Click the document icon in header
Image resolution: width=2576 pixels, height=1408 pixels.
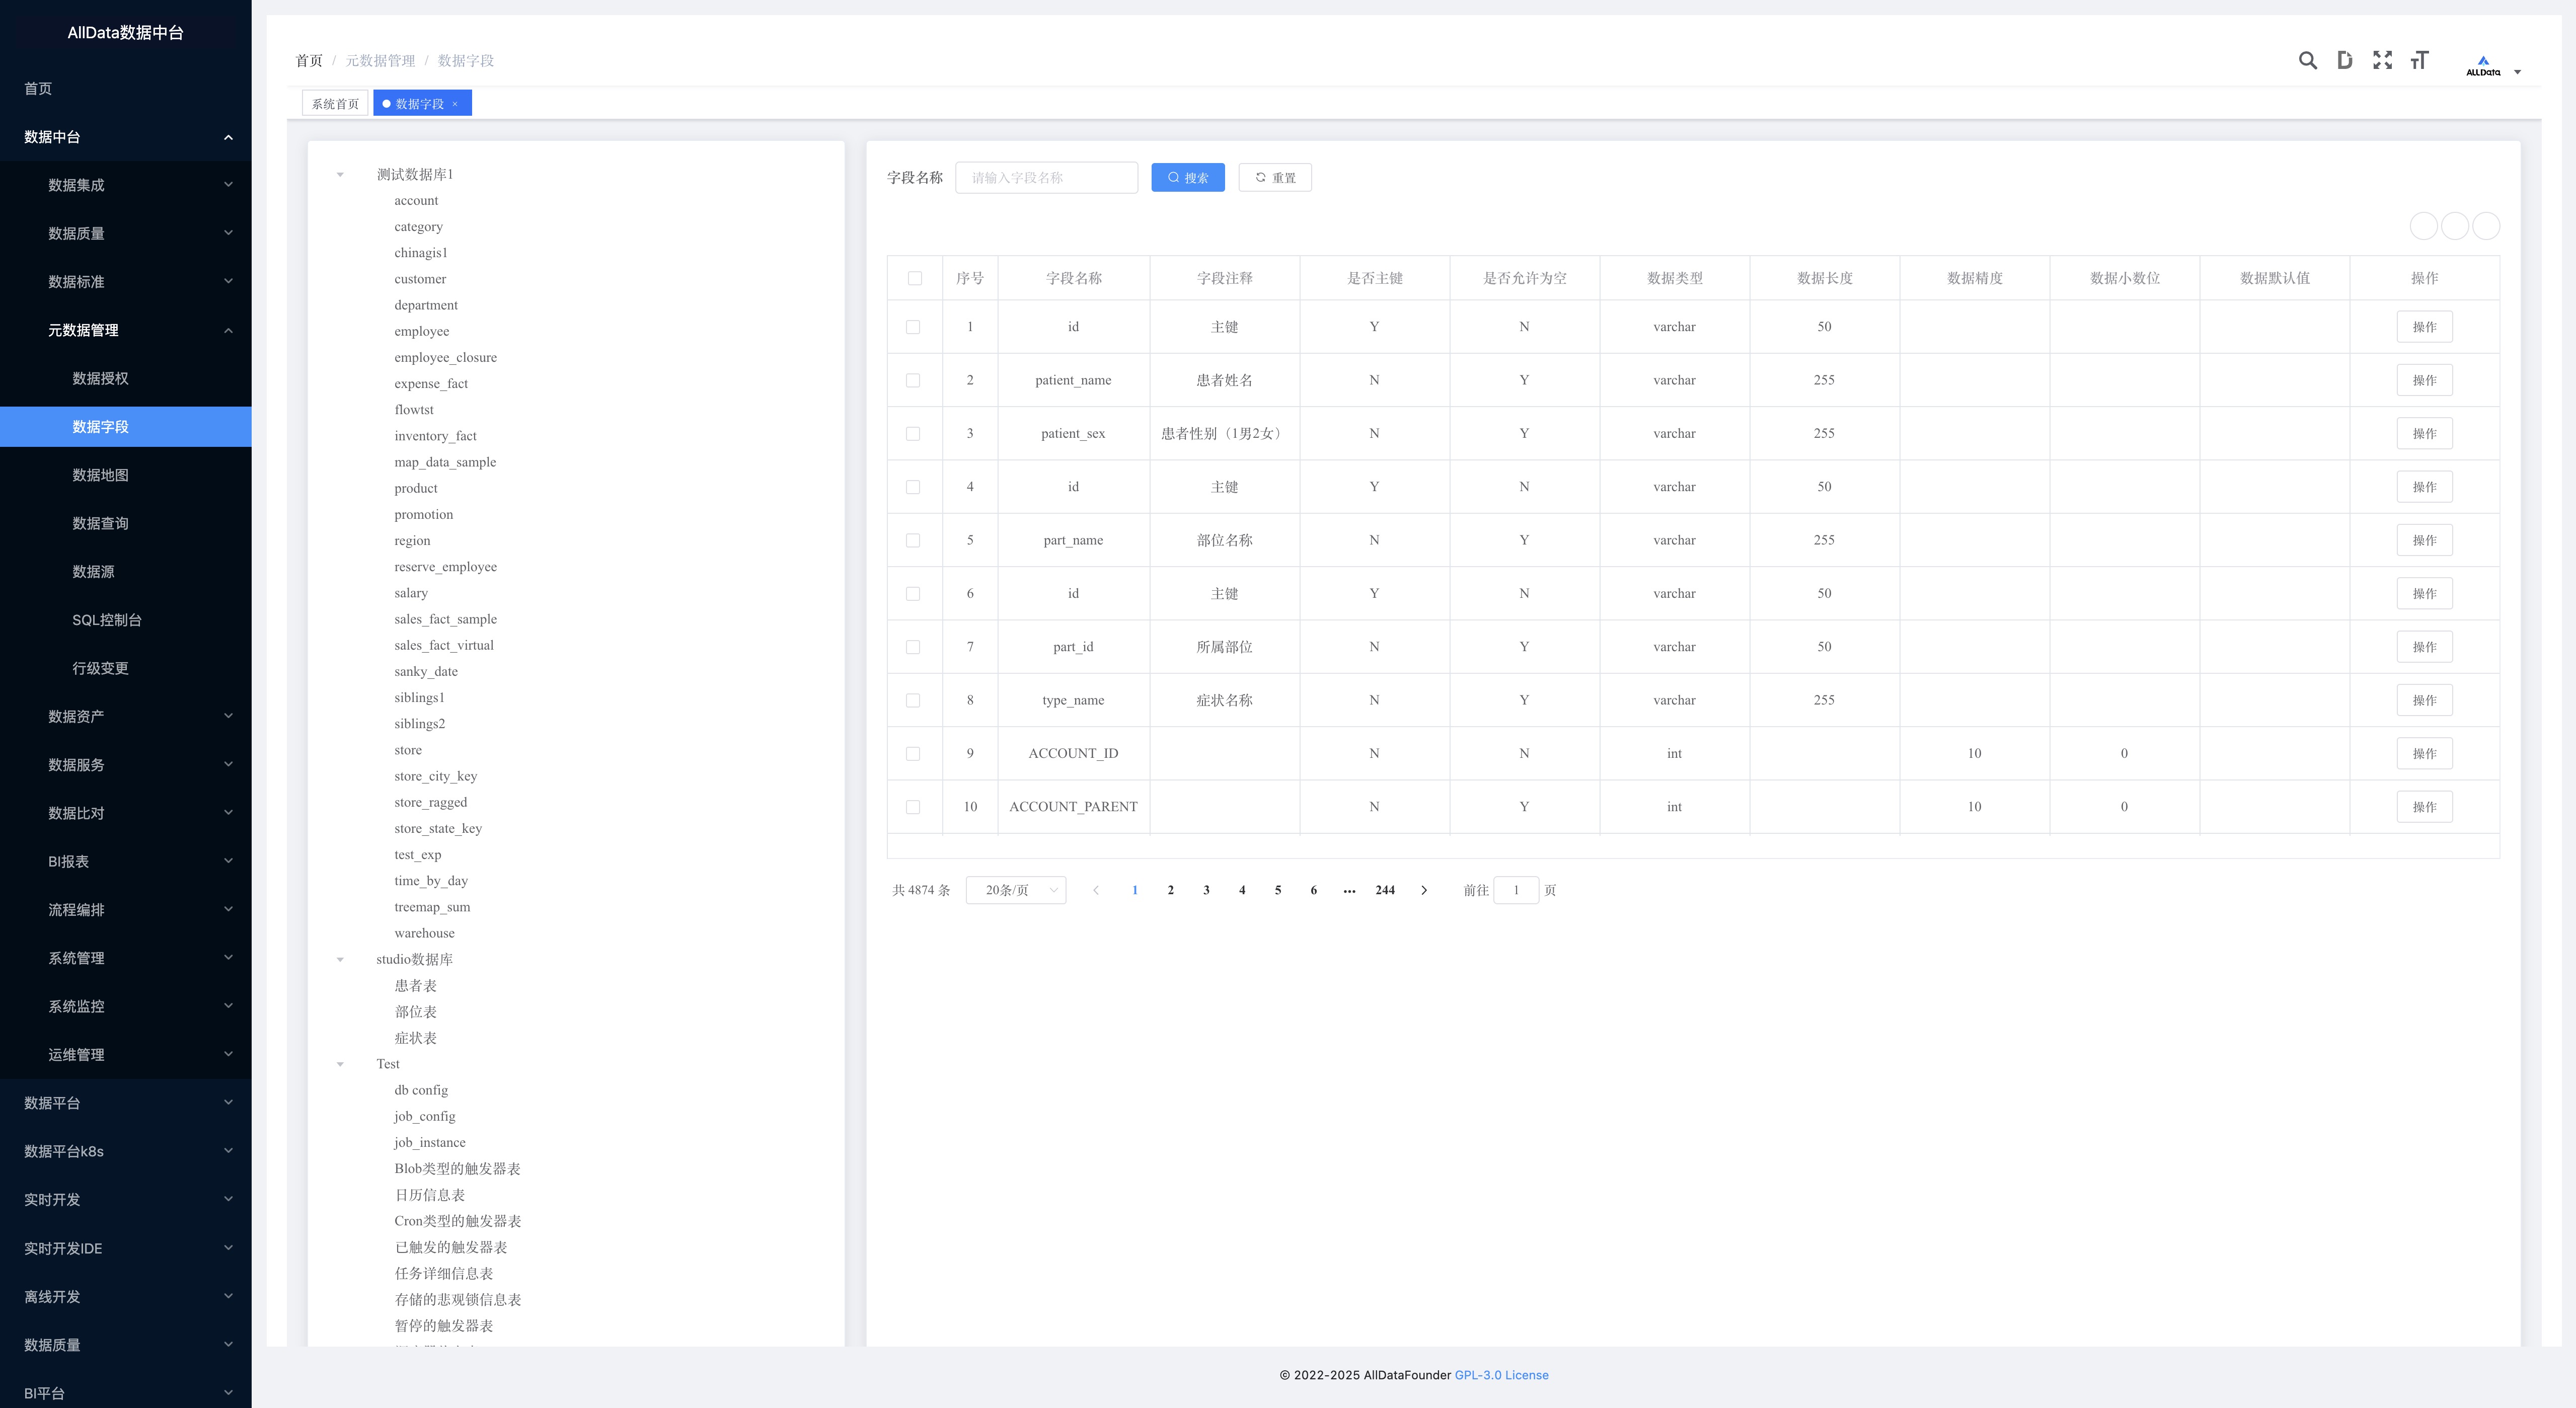click(2345, 61)
